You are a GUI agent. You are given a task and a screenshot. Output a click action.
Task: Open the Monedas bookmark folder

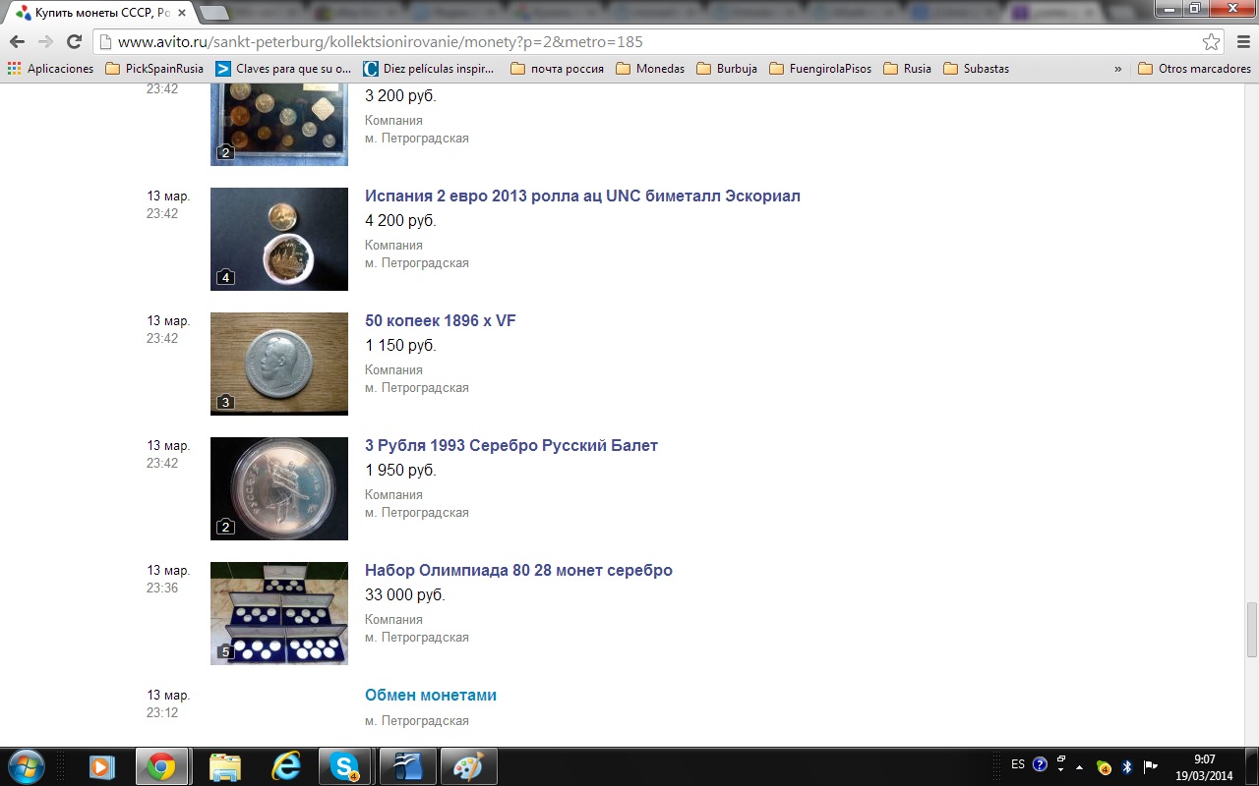[650, 69]
